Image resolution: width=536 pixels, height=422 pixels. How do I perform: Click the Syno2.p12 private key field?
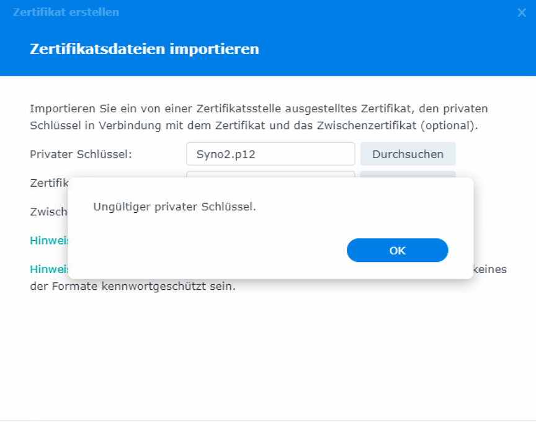(x=270, y=154)
